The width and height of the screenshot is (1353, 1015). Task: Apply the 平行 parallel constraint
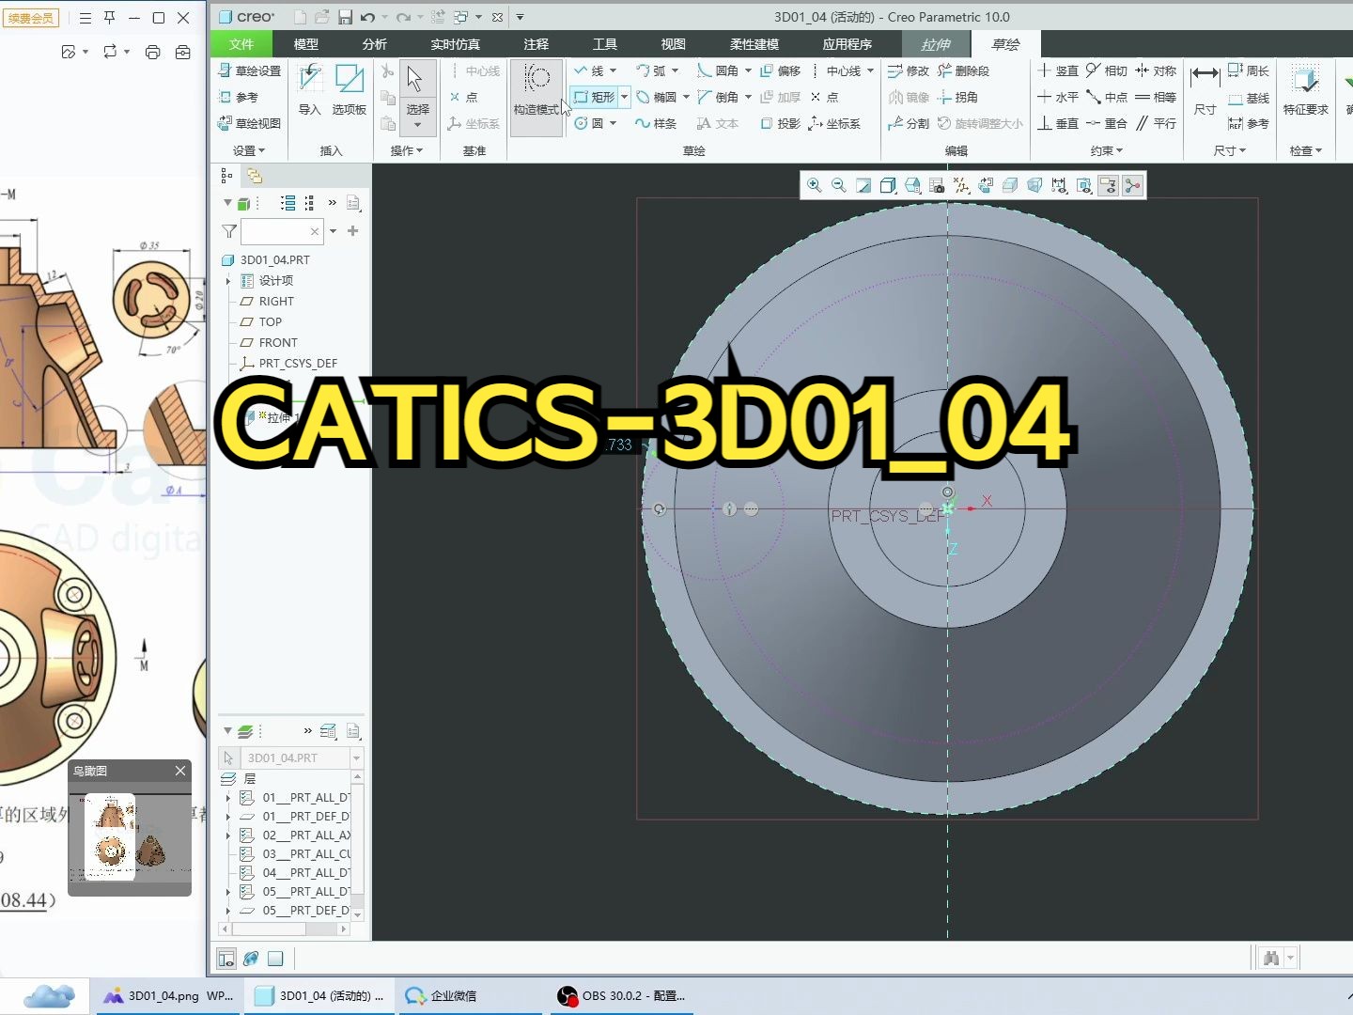click(x=1156, y=123)
